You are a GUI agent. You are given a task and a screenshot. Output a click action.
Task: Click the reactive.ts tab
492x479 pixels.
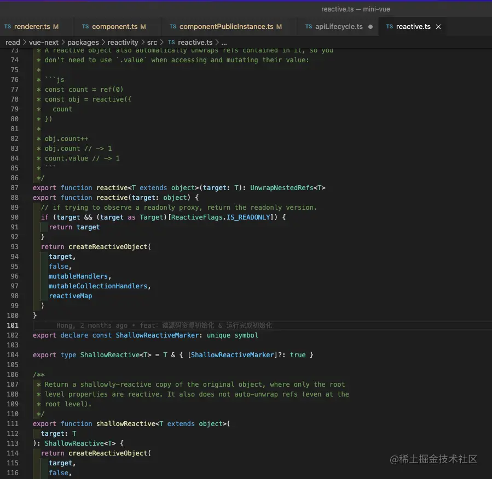point(413,27)
